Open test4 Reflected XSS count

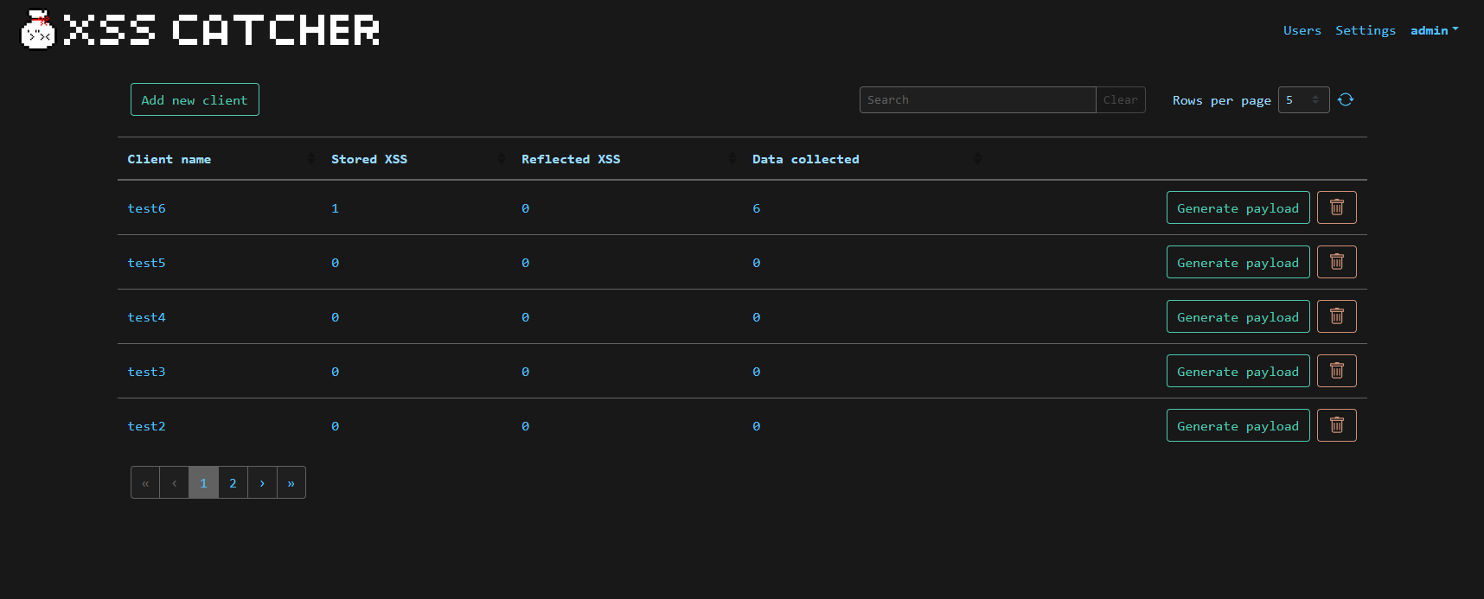(x=525, y=317)
